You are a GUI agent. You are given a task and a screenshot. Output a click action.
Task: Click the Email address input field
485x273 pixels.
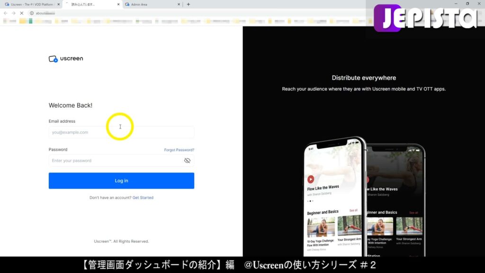point(121,132)
